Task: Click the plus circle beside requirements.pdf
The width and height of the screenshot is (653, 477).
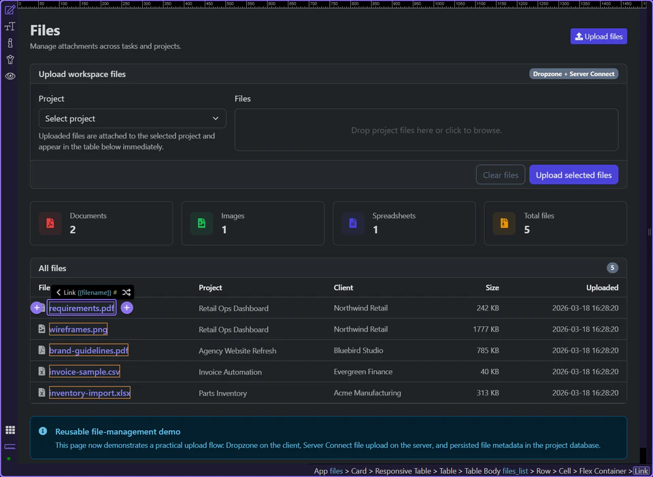Action: pos(37,308)
